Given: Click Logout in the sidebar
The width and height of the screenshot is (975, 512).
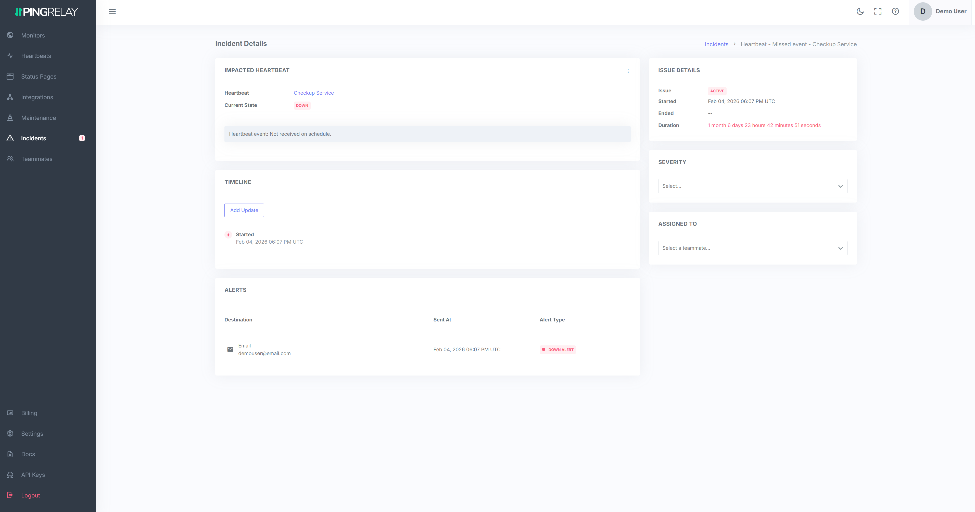Looking at the screenshot, I should [30, 495].
